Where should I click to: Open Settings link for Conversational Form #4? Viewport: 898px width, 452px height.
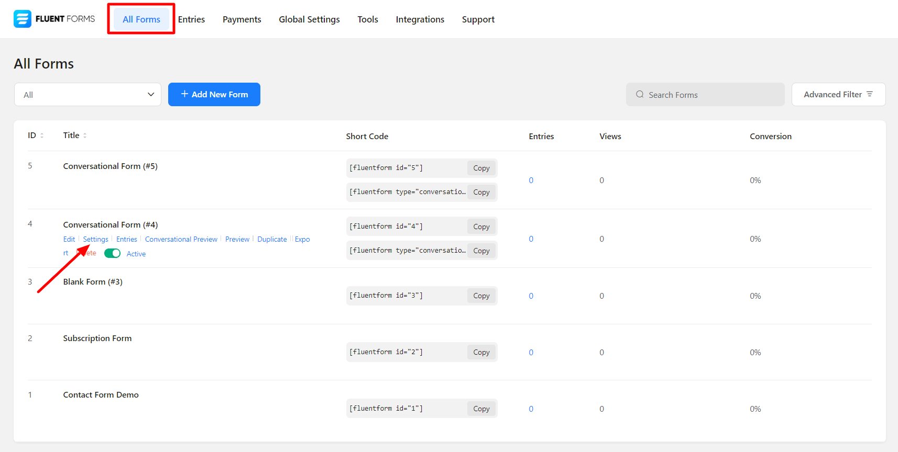point(95,239)
